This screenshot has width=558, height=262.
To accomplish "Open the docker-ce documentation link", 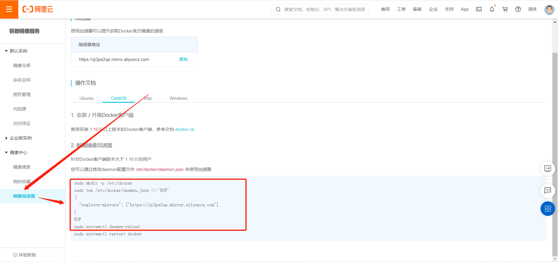I will (185, 129).
